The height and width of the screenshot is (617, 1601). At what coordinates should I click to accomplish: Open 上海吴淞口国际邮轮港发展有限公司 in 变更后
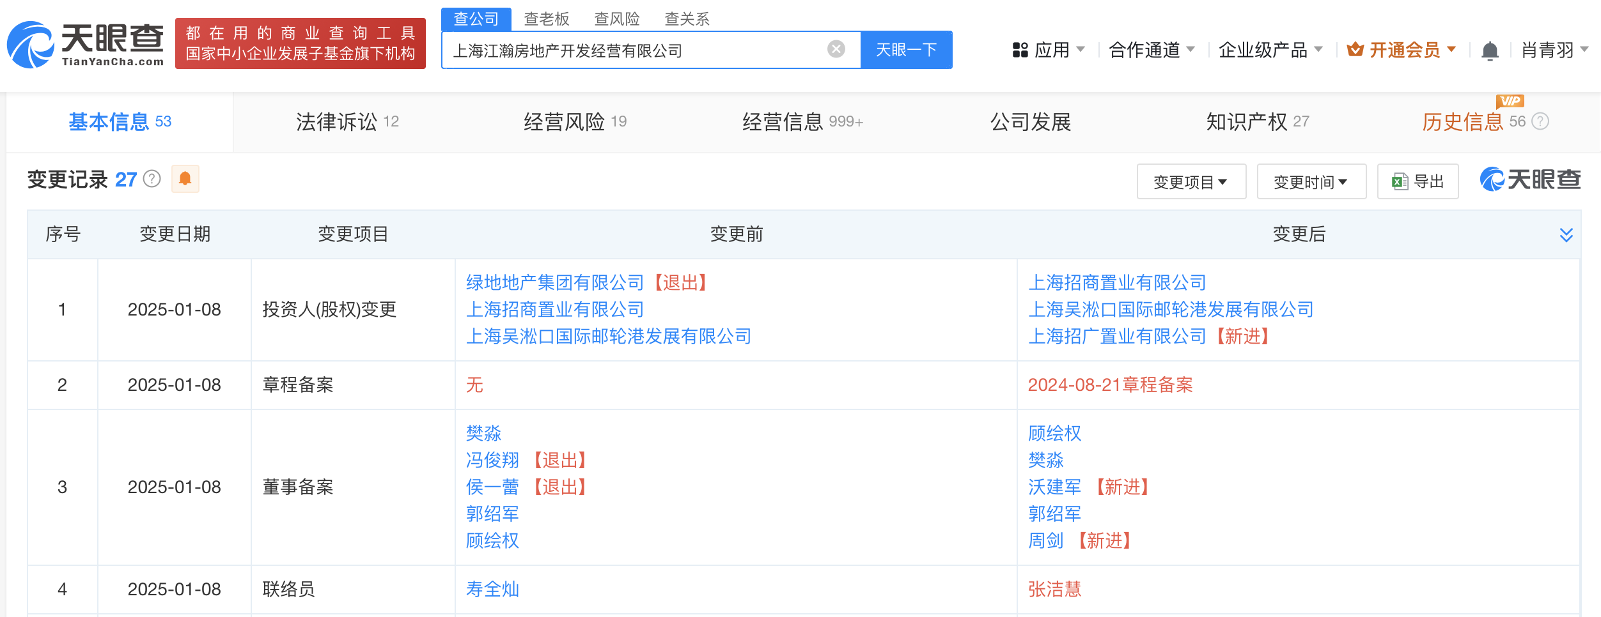(1171, 309)
